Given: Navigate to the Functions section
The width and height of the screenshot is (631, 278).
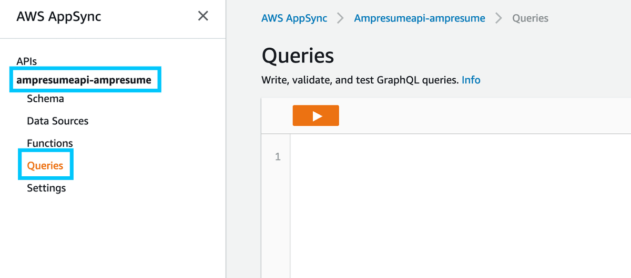Looking at the screenshot, I should [50, 143].
